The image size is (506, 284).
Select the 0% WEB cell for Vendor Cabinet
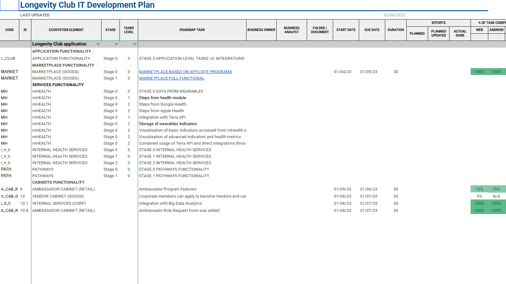tap(479, 196)
